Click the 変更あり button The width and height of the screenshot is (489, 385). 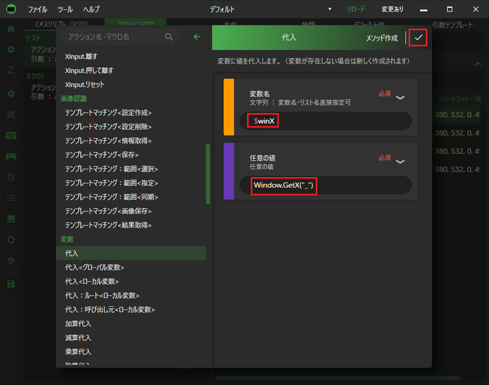pos(392,9)
